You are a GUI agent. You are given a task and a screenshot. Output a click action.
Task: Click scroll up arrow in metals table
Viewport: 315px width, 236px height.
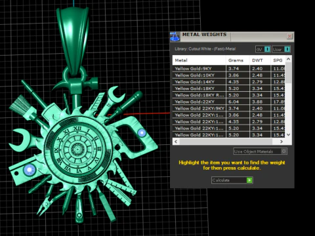[x=288, y=59]
